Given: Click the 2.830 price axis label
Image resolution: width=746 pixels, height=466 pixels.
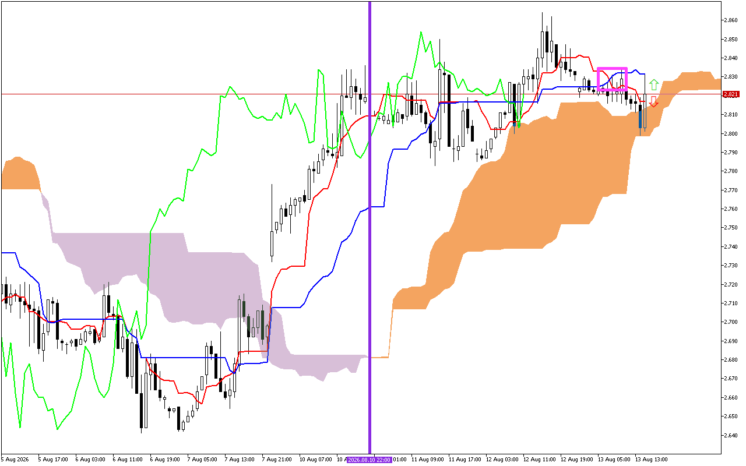Looking at the screenshot, I should pyautogui.click(x=730, y=77).
